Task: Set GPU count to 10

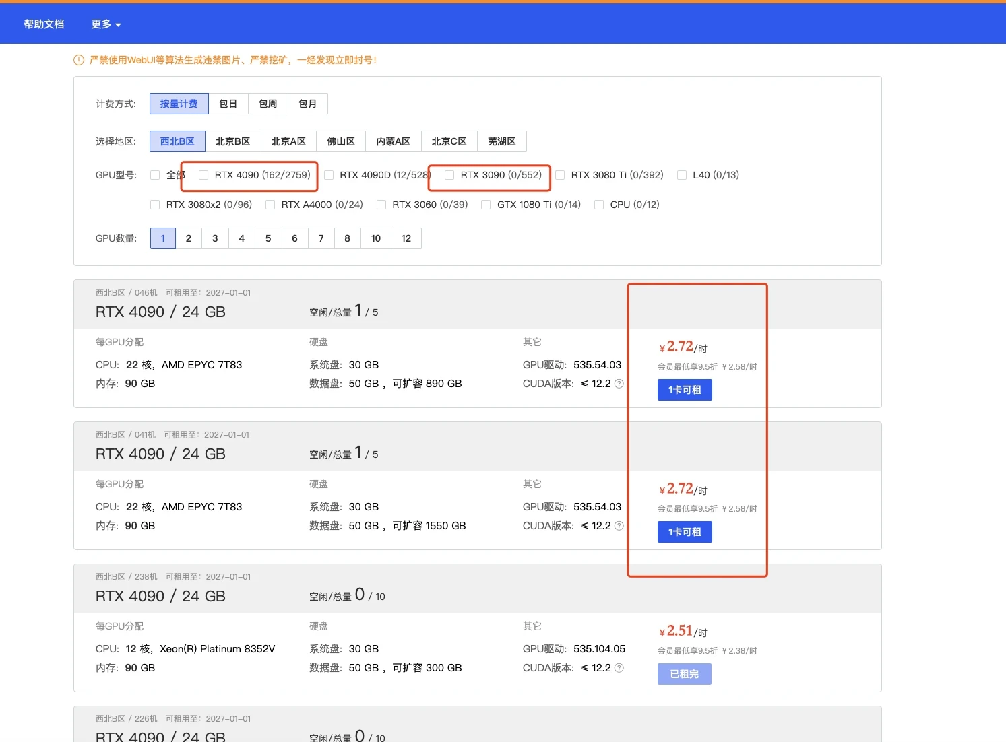Action: tap(376, 238)
